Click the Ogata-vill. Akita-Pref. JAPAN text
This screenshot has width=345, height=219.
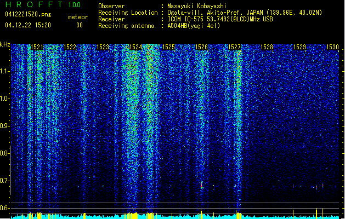click(x=215, y=13)
